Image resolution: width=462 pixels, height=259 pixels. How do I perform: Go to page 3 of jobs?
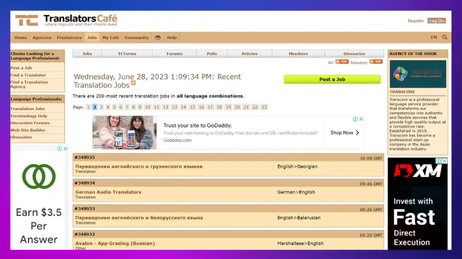[101, 107]
